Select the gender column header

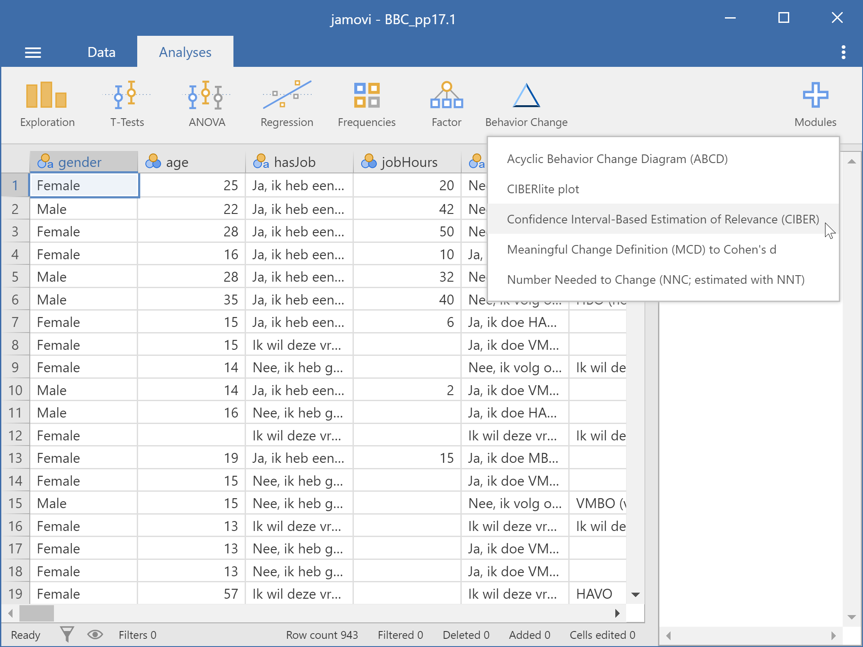click(x=84, y=162)
